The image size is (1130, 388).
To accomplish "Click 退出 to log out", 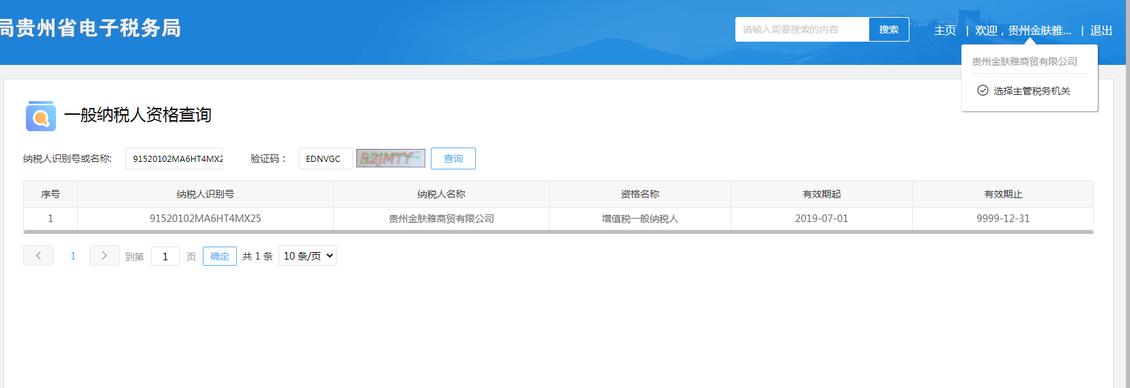I will (1101, 30).
